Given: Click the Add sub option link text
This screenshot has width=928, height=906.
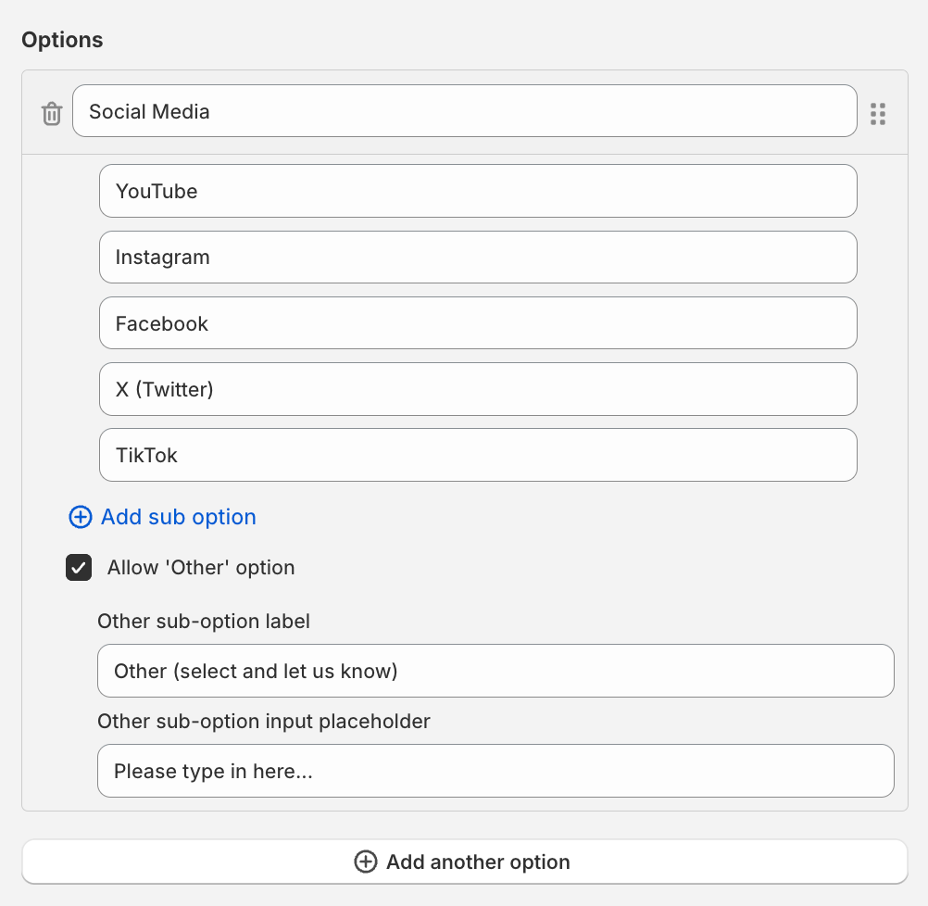Looking at the screenshot, I should 178,517.
